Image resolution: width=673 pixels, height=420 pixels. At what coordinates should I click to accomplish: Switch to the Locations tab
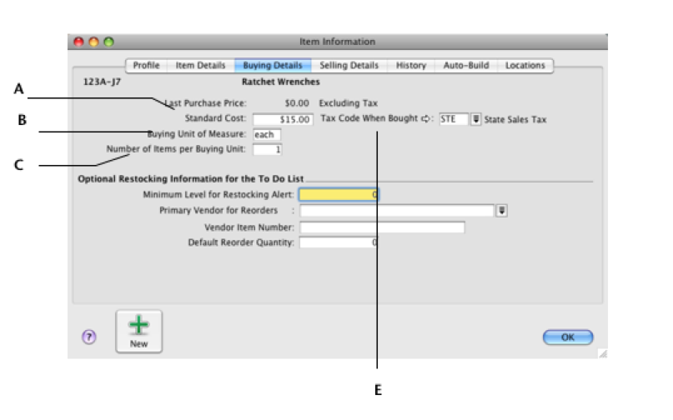pos(525,65)
